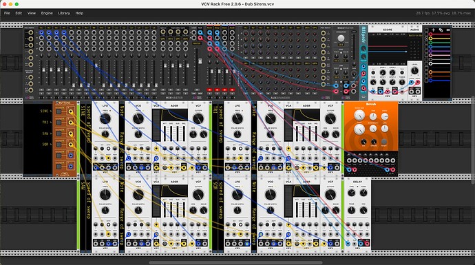Click the FREQ knob on the SINE voice LFO
The width and height of the screenshot is (475, 265).
[x=105, y=118]
